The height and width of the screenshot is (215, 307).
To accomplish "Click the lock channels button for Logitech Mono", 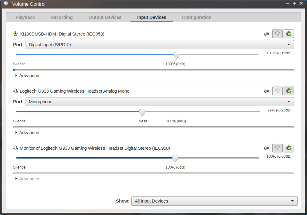I will [277, 91].
